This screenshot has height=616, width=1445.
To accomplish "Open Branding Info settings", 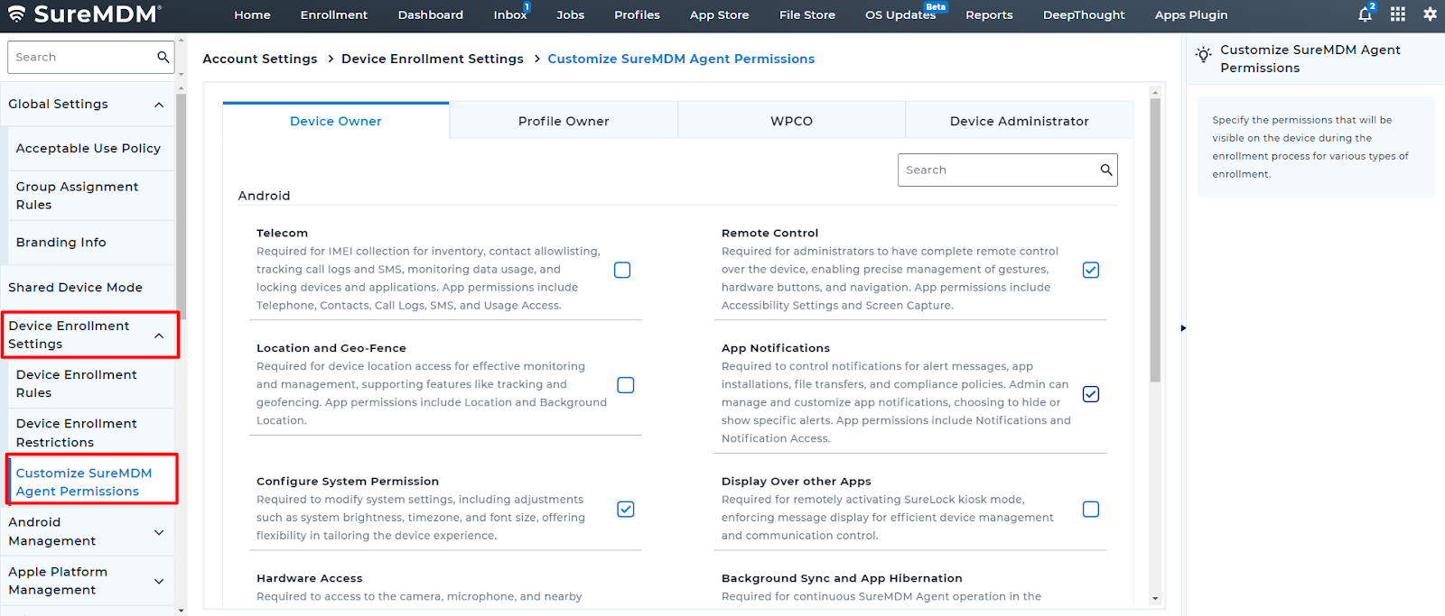I will pos(90,243).
